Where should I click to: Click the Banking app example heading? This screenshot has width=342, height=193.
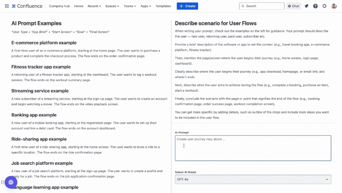point(34,115)
